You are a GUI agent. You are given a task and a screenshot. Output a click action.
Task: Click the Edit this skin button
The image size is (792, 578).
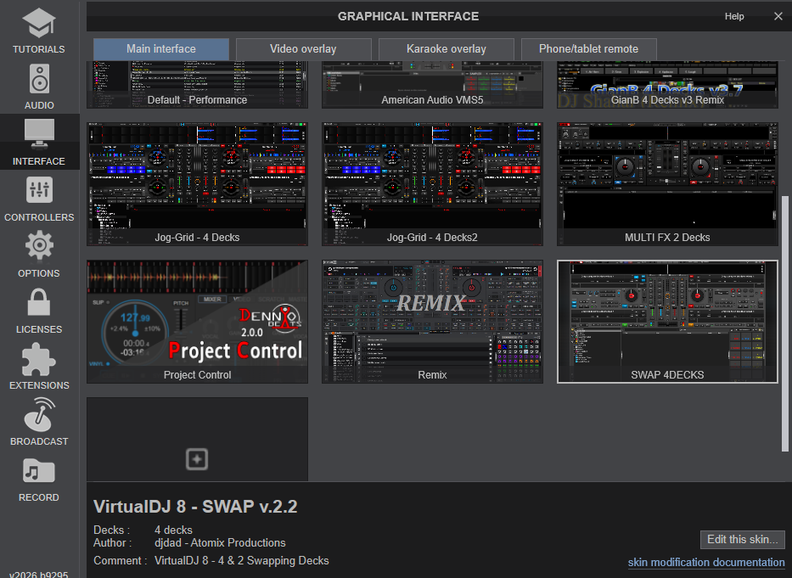pos(743,540)
